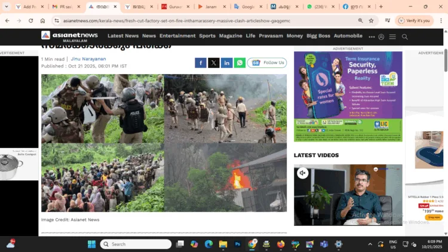Open author Jinu Narayanan's page
This screenshot has width=448, height=252.
87,59
